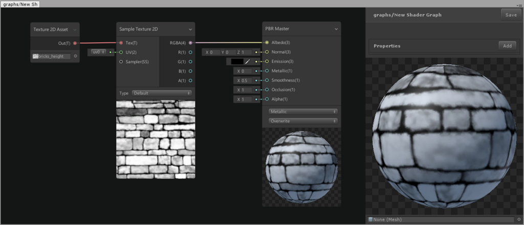Click the Smoothness(1) input port
The image size is (524, 225).
[267, 80]
